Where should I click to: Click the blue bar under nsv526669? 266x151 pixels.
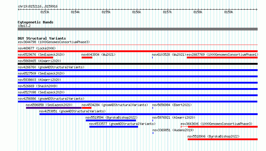pos(137,89)
